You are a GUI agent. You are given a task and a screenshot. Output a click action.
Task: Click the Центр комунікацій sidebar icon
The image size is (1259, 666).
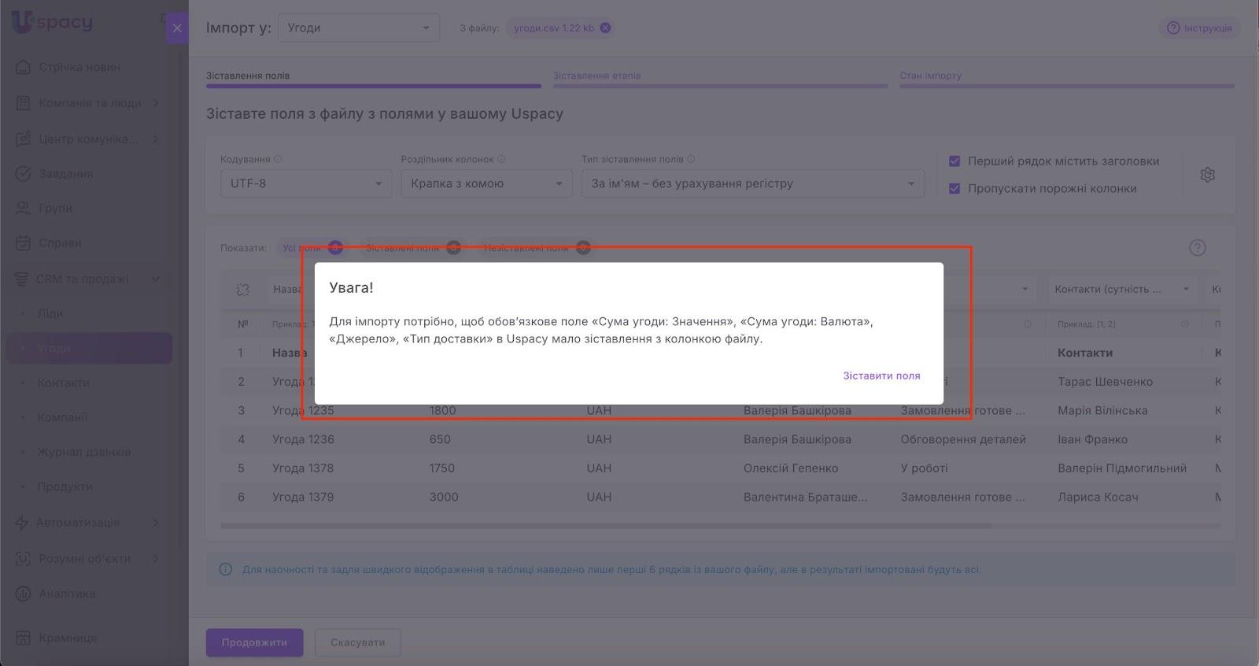point(23,139)
